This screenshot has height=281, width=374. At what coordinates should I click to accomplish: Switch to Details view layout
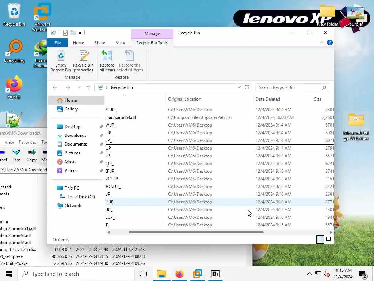coord(320,239)
